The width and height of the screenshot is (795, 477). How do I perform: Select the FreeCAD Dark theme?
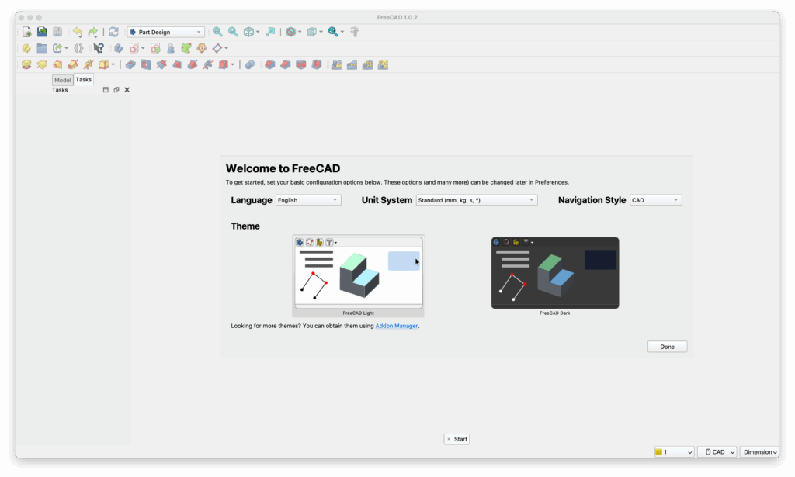(x=554, y=273)
